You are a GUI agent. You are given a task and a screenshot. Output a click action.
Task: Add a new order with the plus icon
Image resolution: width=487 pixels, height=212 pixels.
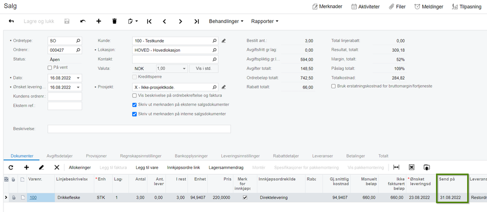pos(99,21)
